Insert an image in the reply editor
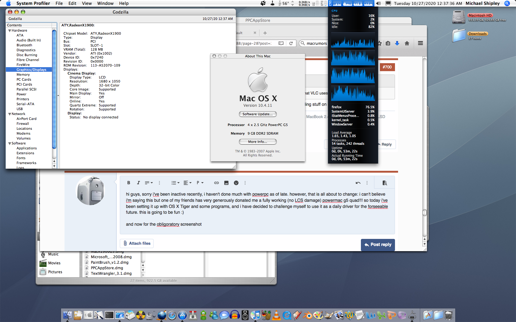This screenshot has height=322, width=516. click(226, 183)
